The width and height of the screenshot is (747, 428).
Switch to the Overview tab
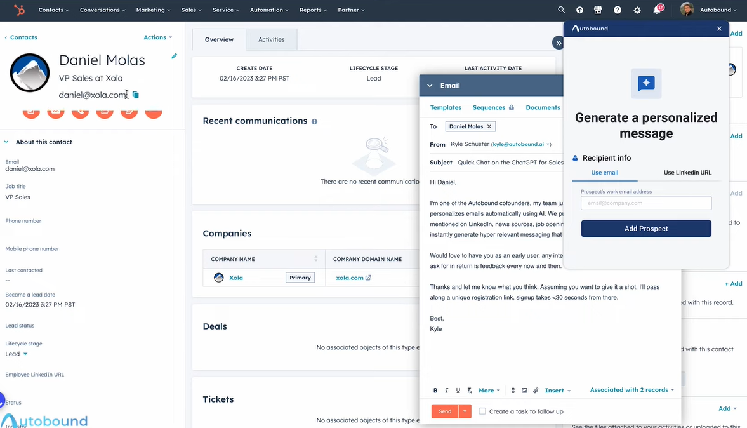219,39
